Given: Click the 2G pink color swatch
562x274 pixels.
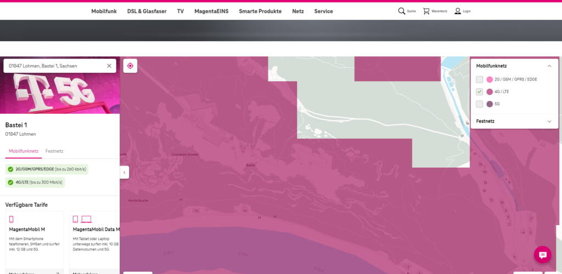Looking at the screenshot, I should click(x=490, y=79).
